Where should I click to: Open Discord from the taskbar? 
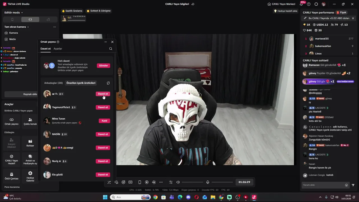coord(188,197)
